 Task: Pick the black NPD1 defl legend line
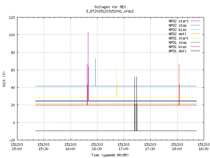coord(196,51)
